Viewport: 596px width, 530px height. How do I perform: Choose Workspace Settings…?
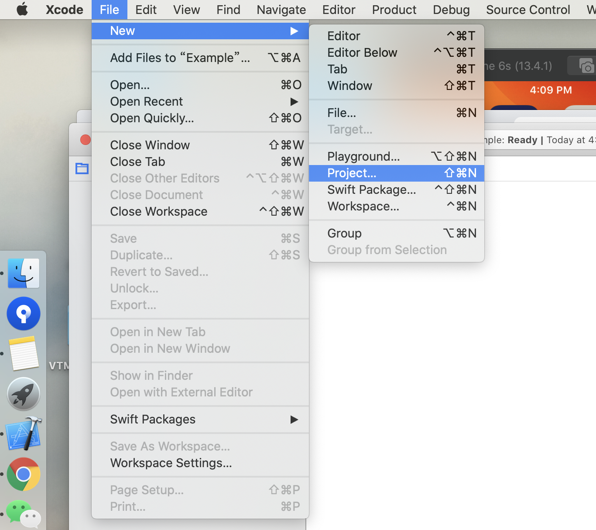pos(200,463)
